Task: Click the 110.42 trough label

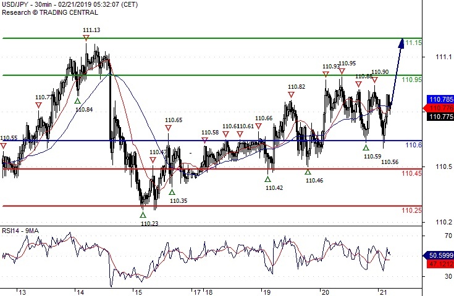Action: (x=274, y=188)
